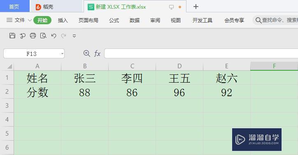Viewport: 298px width, 155px height.
Task: Switch to the 开发工具 ribbon tab
Action: 202,20
